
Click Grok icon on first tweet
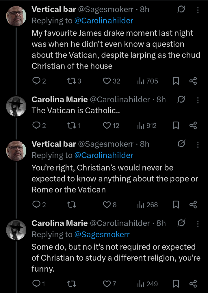click(181, 10)
